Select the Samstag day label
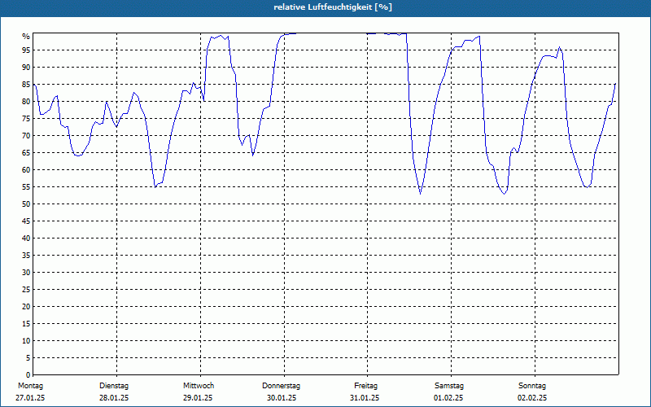Image resolution: width=651 pixels, height=407 pixels. (449, 386)
